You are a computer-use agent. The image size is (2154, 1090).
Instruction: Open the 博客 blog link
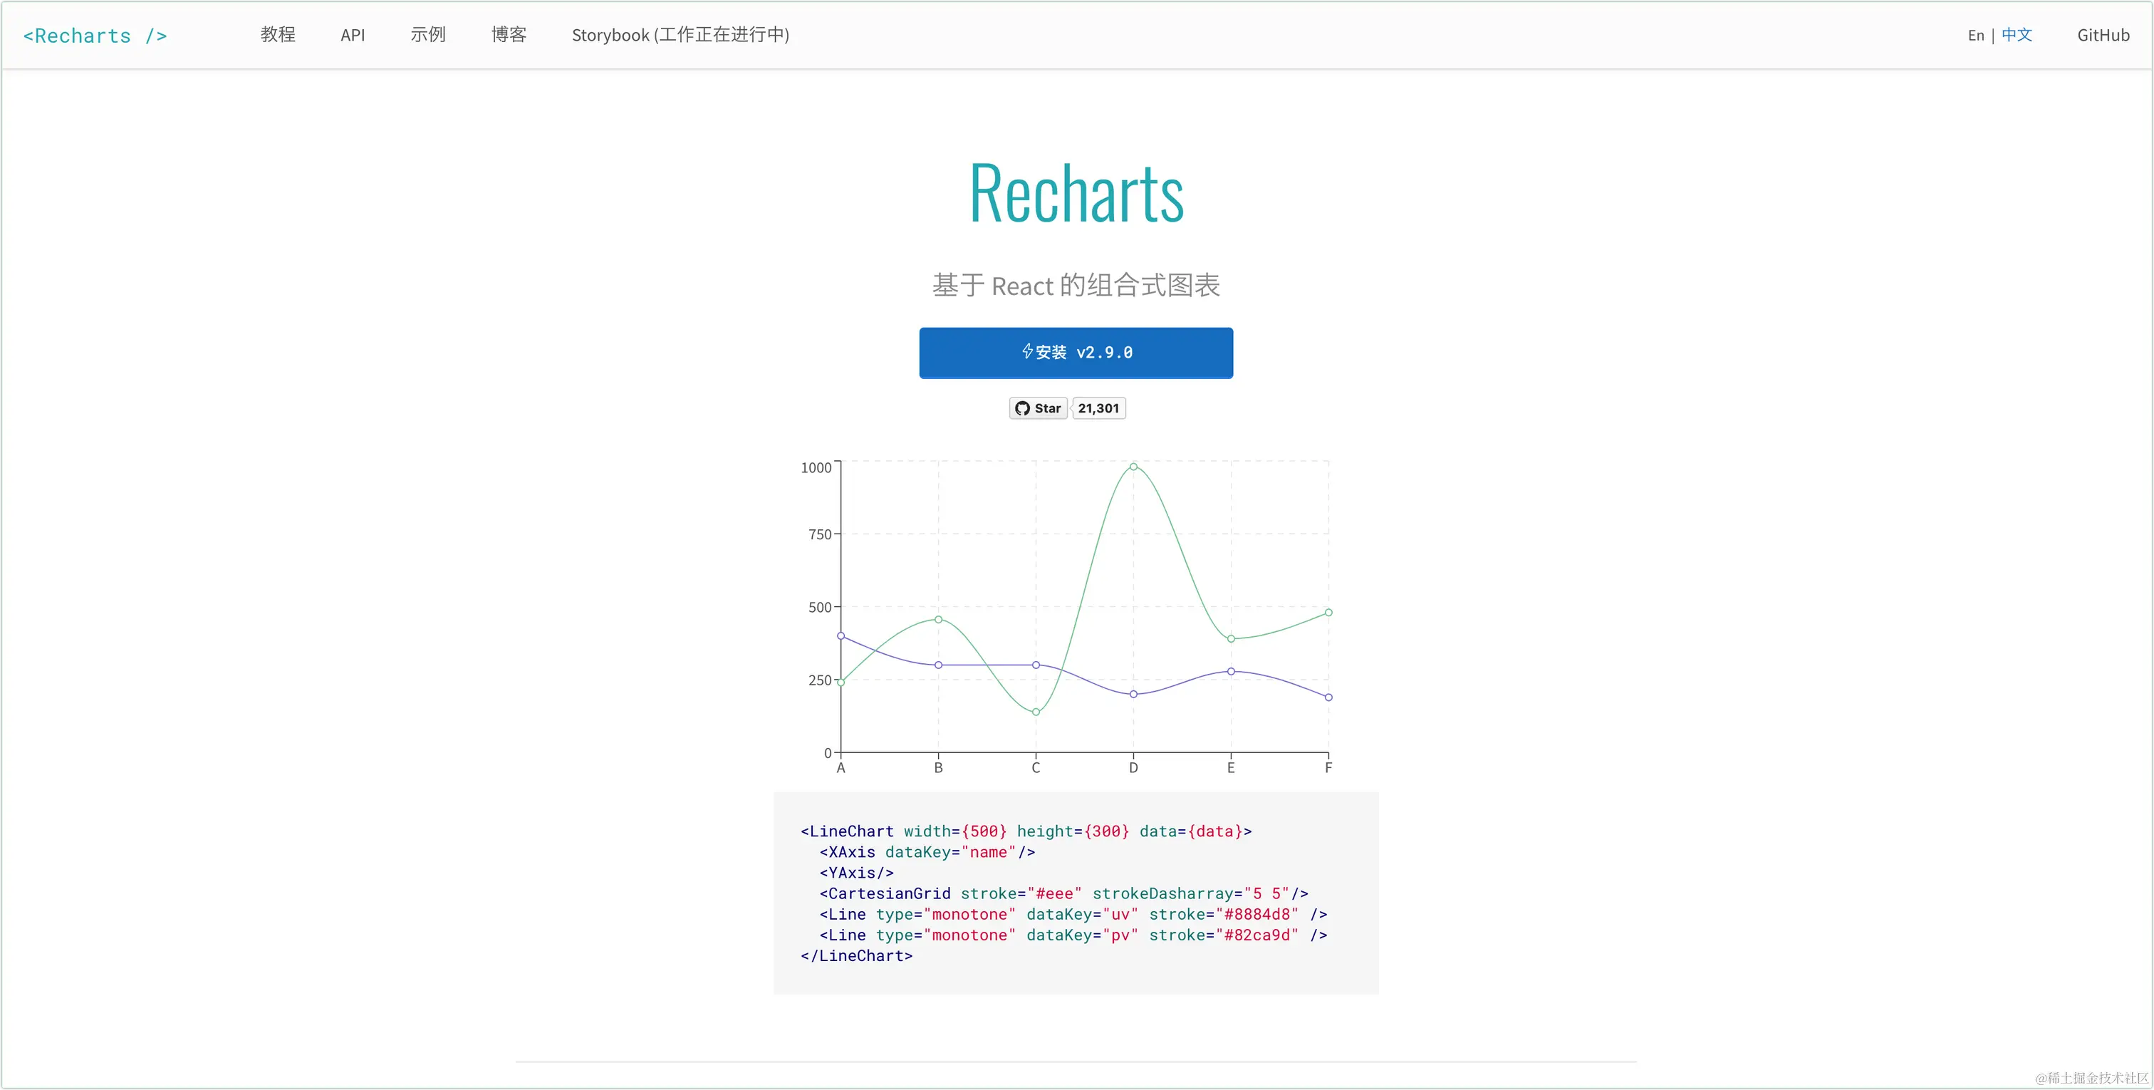coord(509,34)
